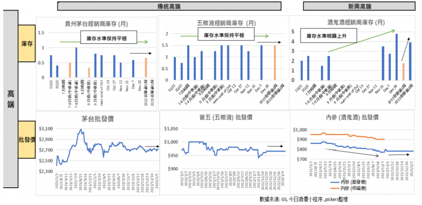
Task: Select the 高端 vertical side label
Action: (11, 99)
